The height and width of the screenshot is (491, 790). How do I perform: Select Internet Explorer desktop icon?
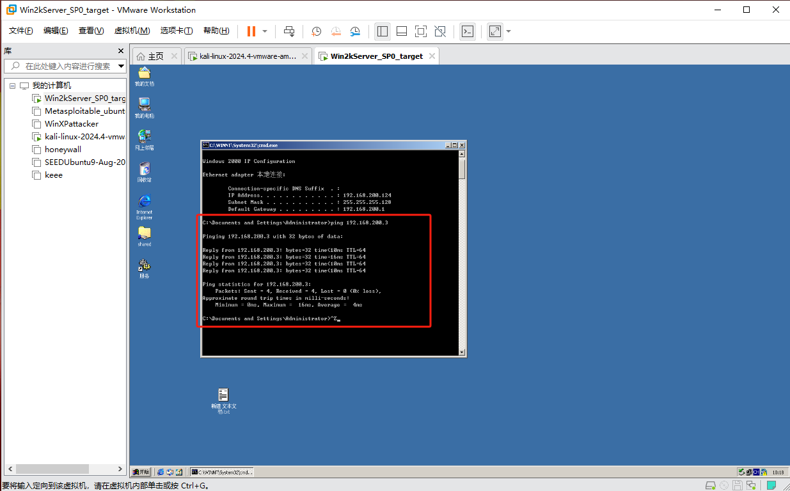[x=145, y=207]
